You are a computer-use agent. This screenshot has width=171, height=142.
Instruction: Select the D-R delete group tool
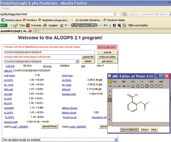[133, 82]
